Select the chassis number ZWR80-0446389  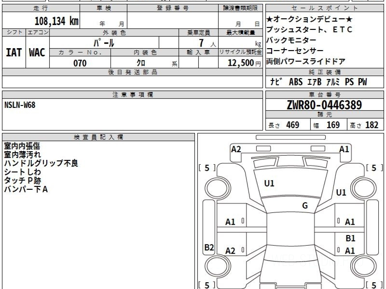click(x=324, y=105)
